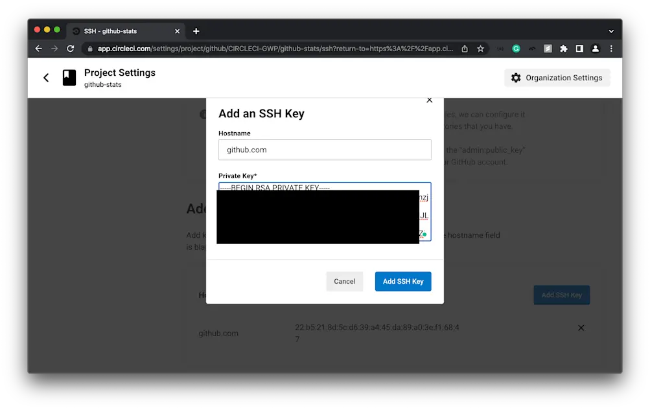Click the share/upload icon in address bar

coord(464,48)
